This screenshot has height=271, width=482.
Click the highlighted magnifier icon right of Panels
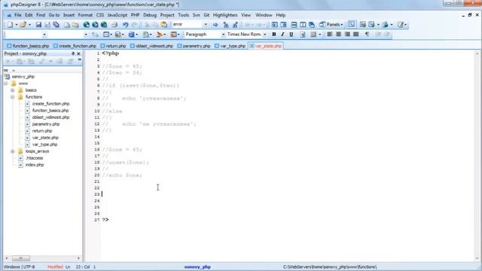pos(352,25)
